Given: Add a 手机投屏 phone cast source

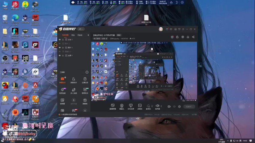Looking at the screenshot, I should point(131,107).
